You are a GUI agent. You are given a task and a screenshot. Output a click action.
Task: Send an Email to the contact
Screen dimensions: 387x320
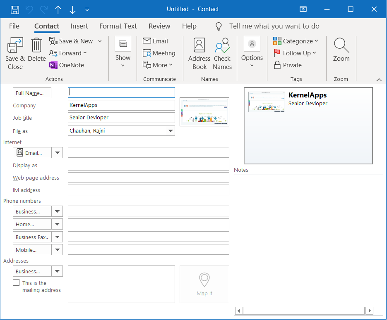[156, 41]
